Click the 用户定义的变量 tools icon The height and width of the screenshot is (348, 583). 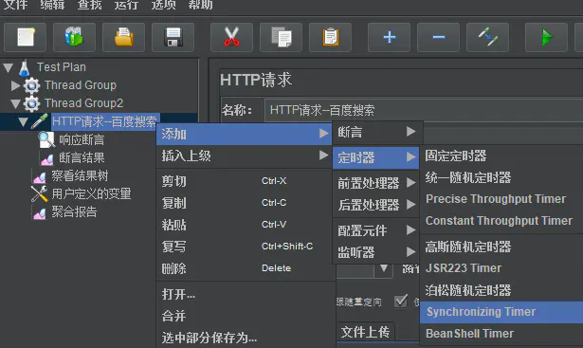click(x=40, y=193)
